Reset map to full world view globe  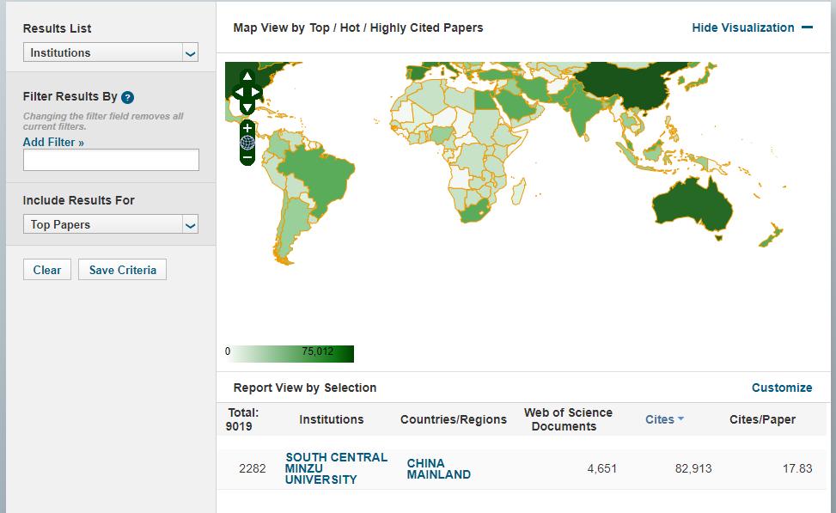point(247,143)
